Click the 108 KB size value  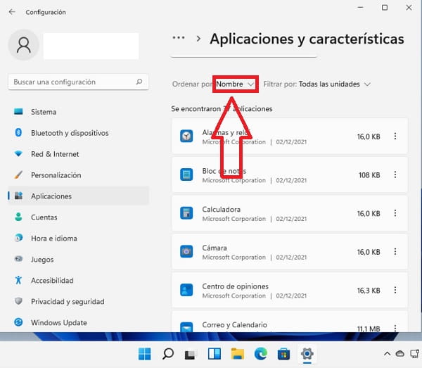(369, 175)
